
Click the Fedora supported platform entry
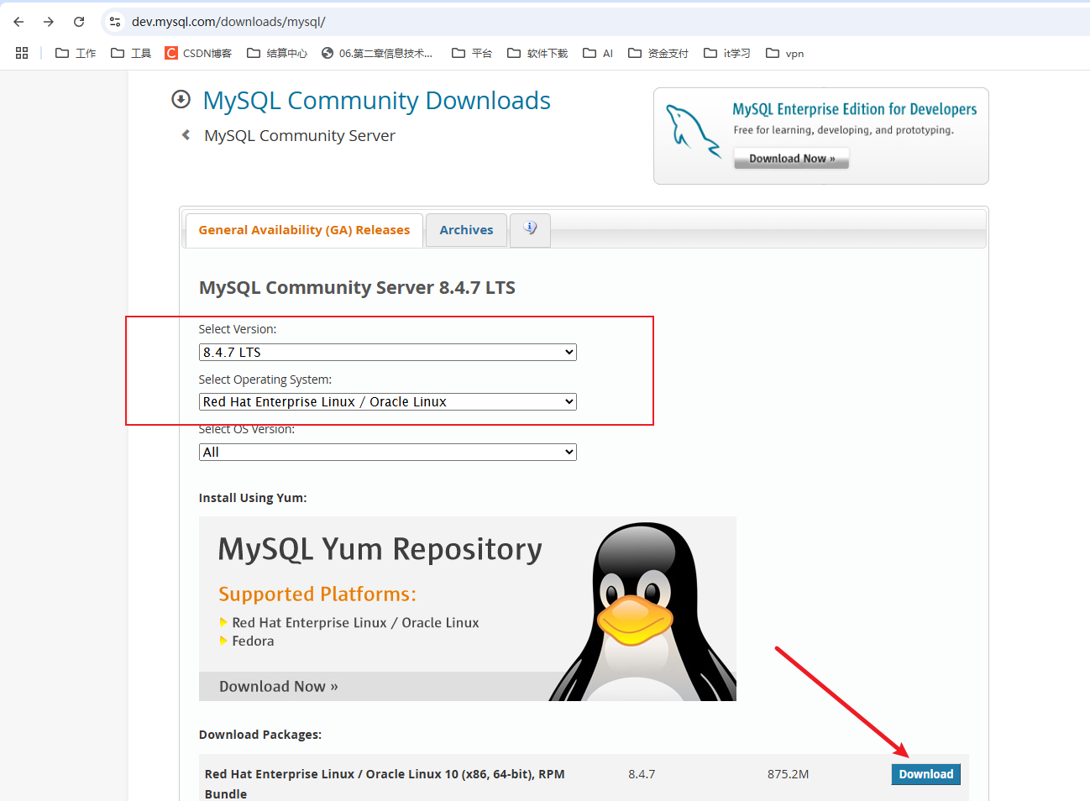click(x=253, y=641)
